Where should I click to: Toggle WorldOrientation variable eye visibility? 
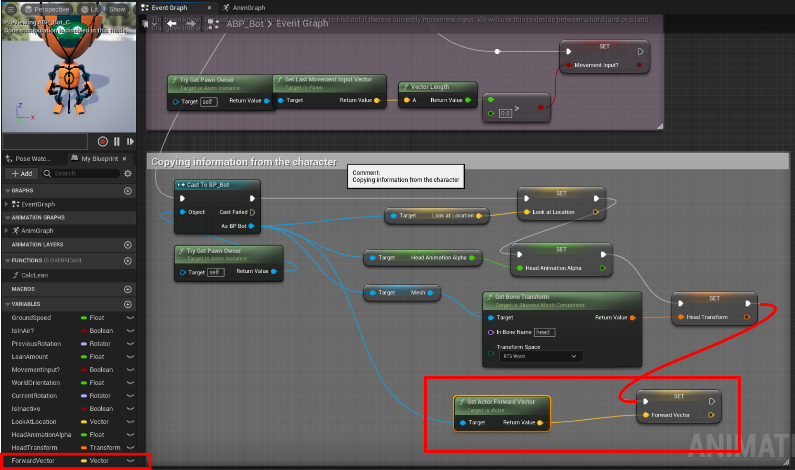[130, 383]
